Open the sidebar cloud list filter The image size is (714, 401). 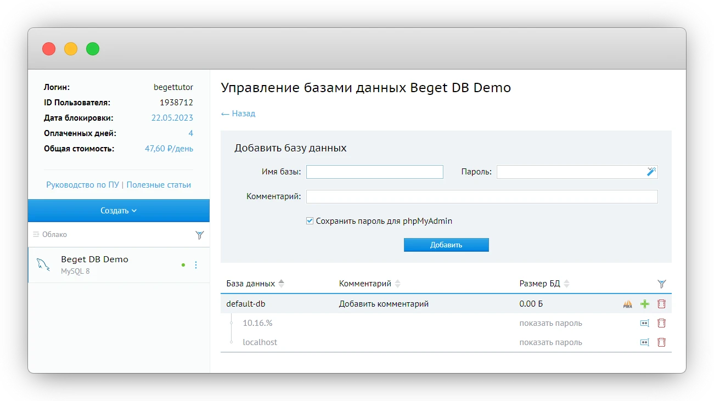199,235
